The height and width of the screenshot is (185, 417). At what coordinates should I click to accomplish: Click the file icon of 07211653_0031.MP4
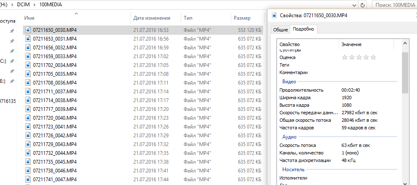click(28, 39)
